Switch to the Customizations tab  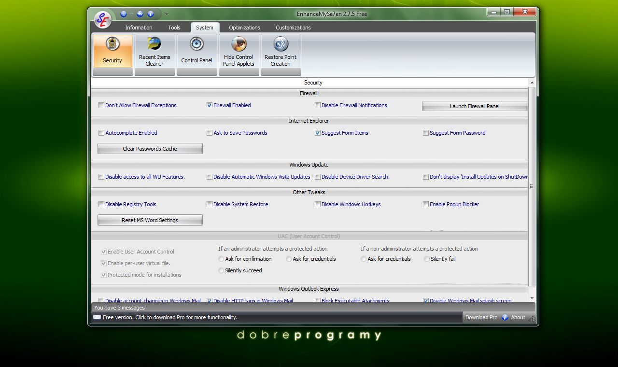pyautogui.click(x=293, y=28)
